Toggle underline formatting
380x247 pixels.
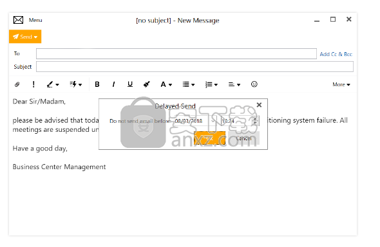point(130,84)
